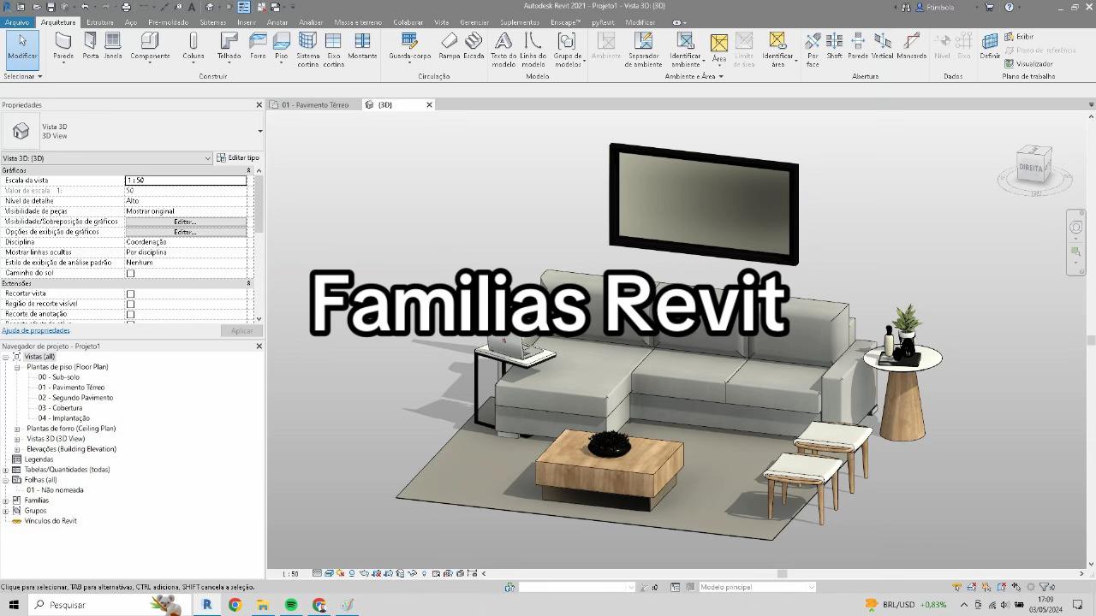This screenshot has height=616, width=1096.
Task: Expand Vistas 3D (3D View) node
Action: click(x=17, y=439)
